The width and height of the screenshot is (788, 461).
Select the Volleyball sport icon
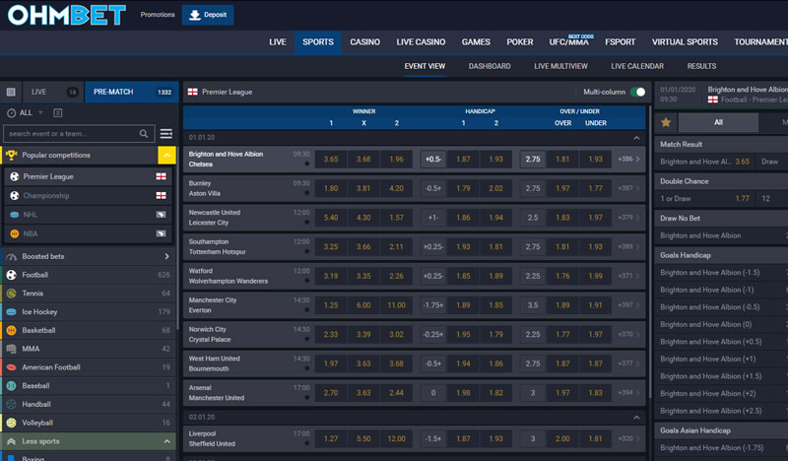coord(11,423)
